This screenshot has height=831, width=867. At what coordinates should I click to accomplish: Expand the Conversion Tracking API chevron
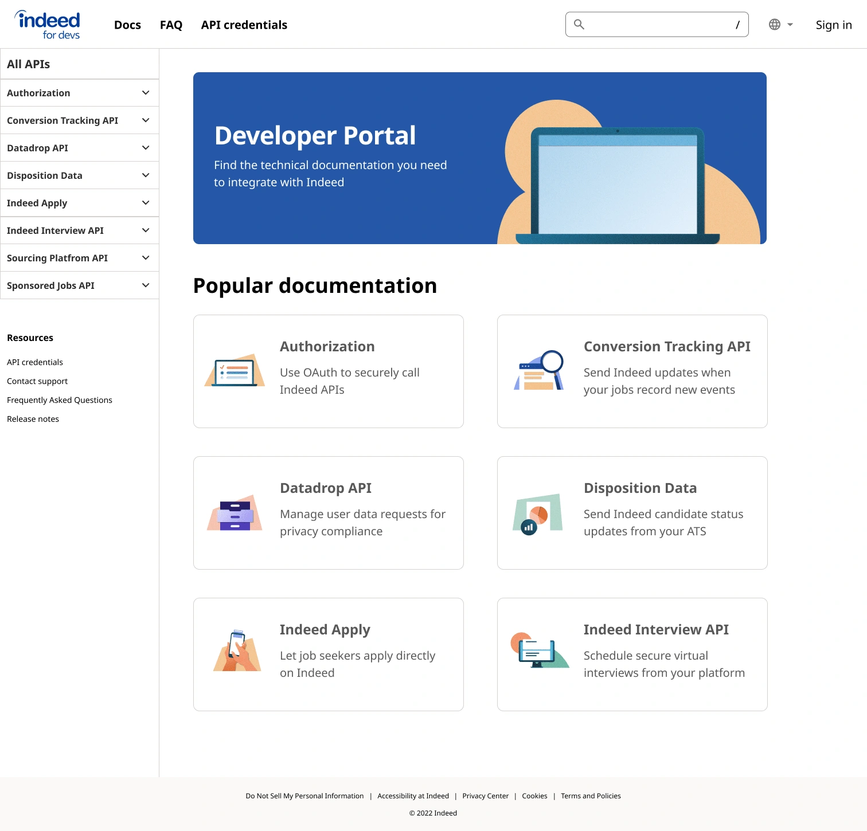(x=146, y=120)
